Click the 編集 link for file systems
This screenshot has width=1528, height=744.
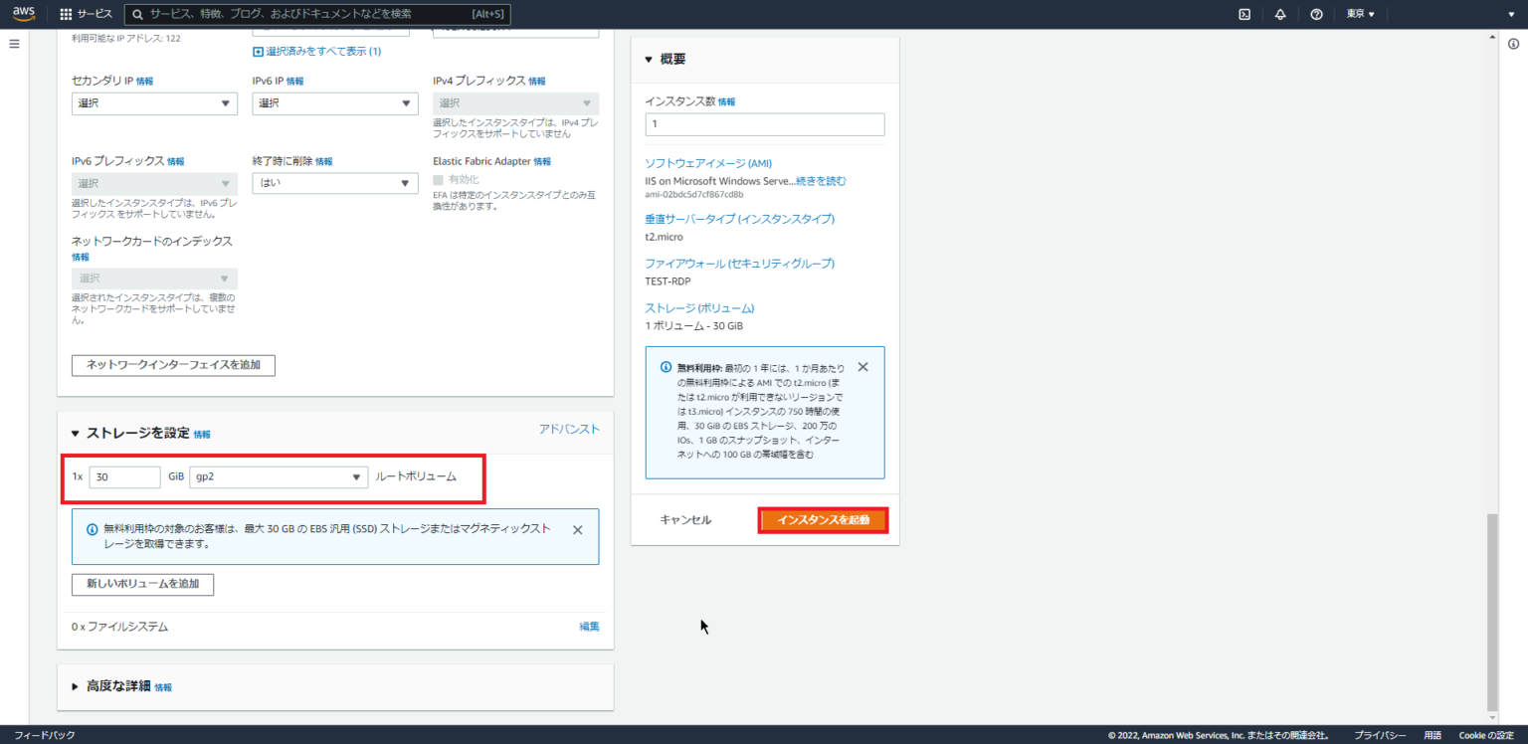(x=588, y=626)
